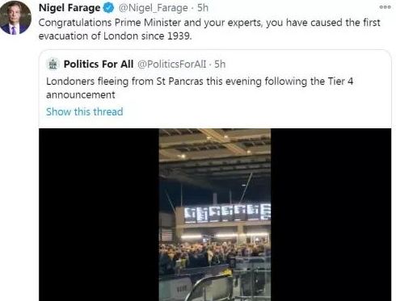
Task: Click the 'Congratulations Prime Minister' tweet text
Action: pos(209,29)
